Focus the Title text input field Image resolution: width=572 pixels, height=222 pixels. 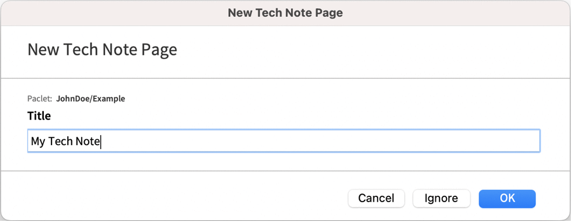284,141
